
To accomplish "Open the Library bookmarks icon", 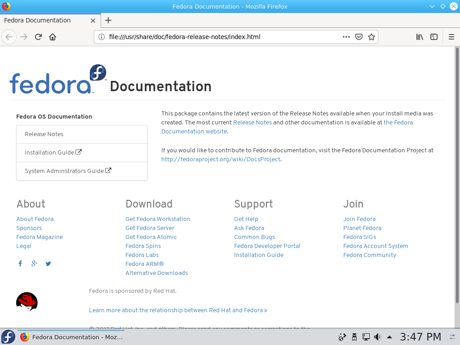I will click(420, 37).
